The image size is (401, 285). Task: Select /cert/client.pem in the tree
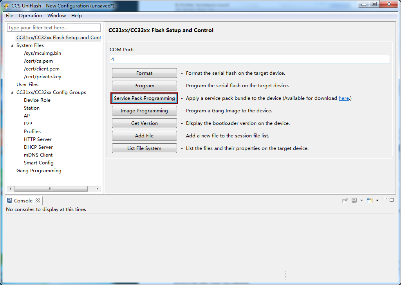[42, 69]
